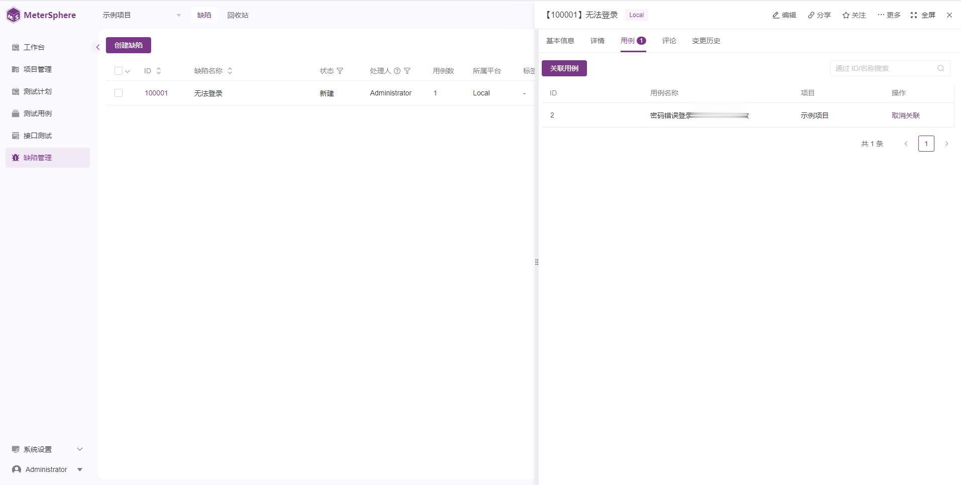Open the 示例项目 project dropdown
Screen dimensions: 961x485
[x=142, y=15]
